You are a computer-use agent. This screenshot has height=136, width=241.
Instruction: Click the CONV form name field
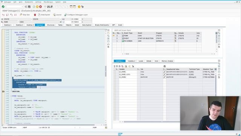(39, 22)
